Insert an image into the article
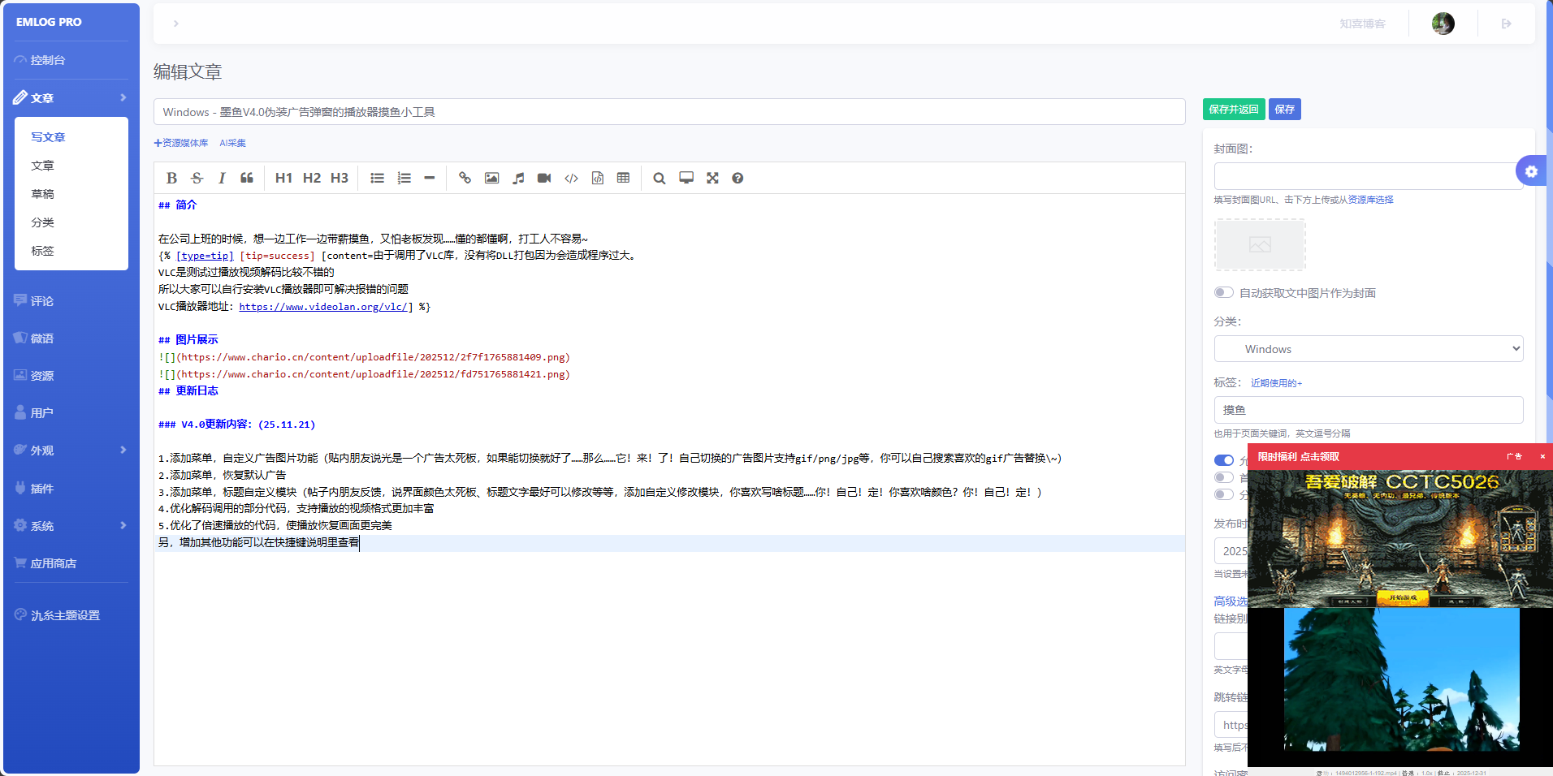 tap(491, 178)
